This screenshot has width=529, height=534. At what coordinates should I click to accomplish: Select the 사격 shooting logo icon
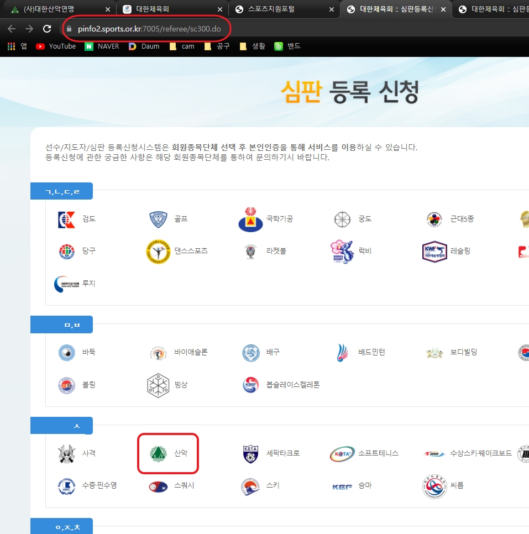tap(66, 454)
